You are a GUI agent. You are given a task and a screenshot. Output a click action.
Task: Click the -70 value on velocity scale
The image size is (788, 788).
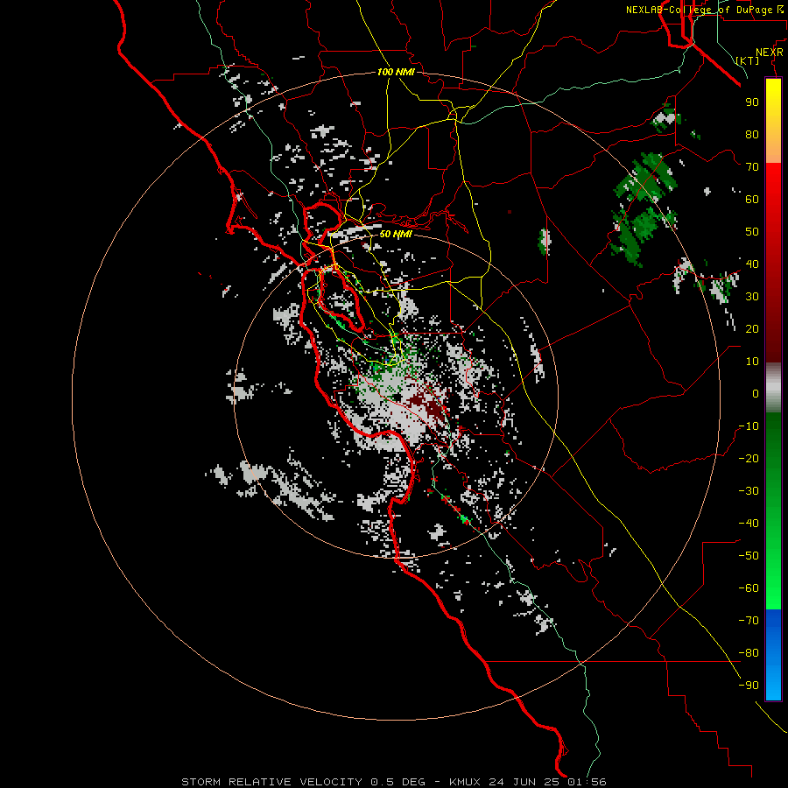coord(749,621)
